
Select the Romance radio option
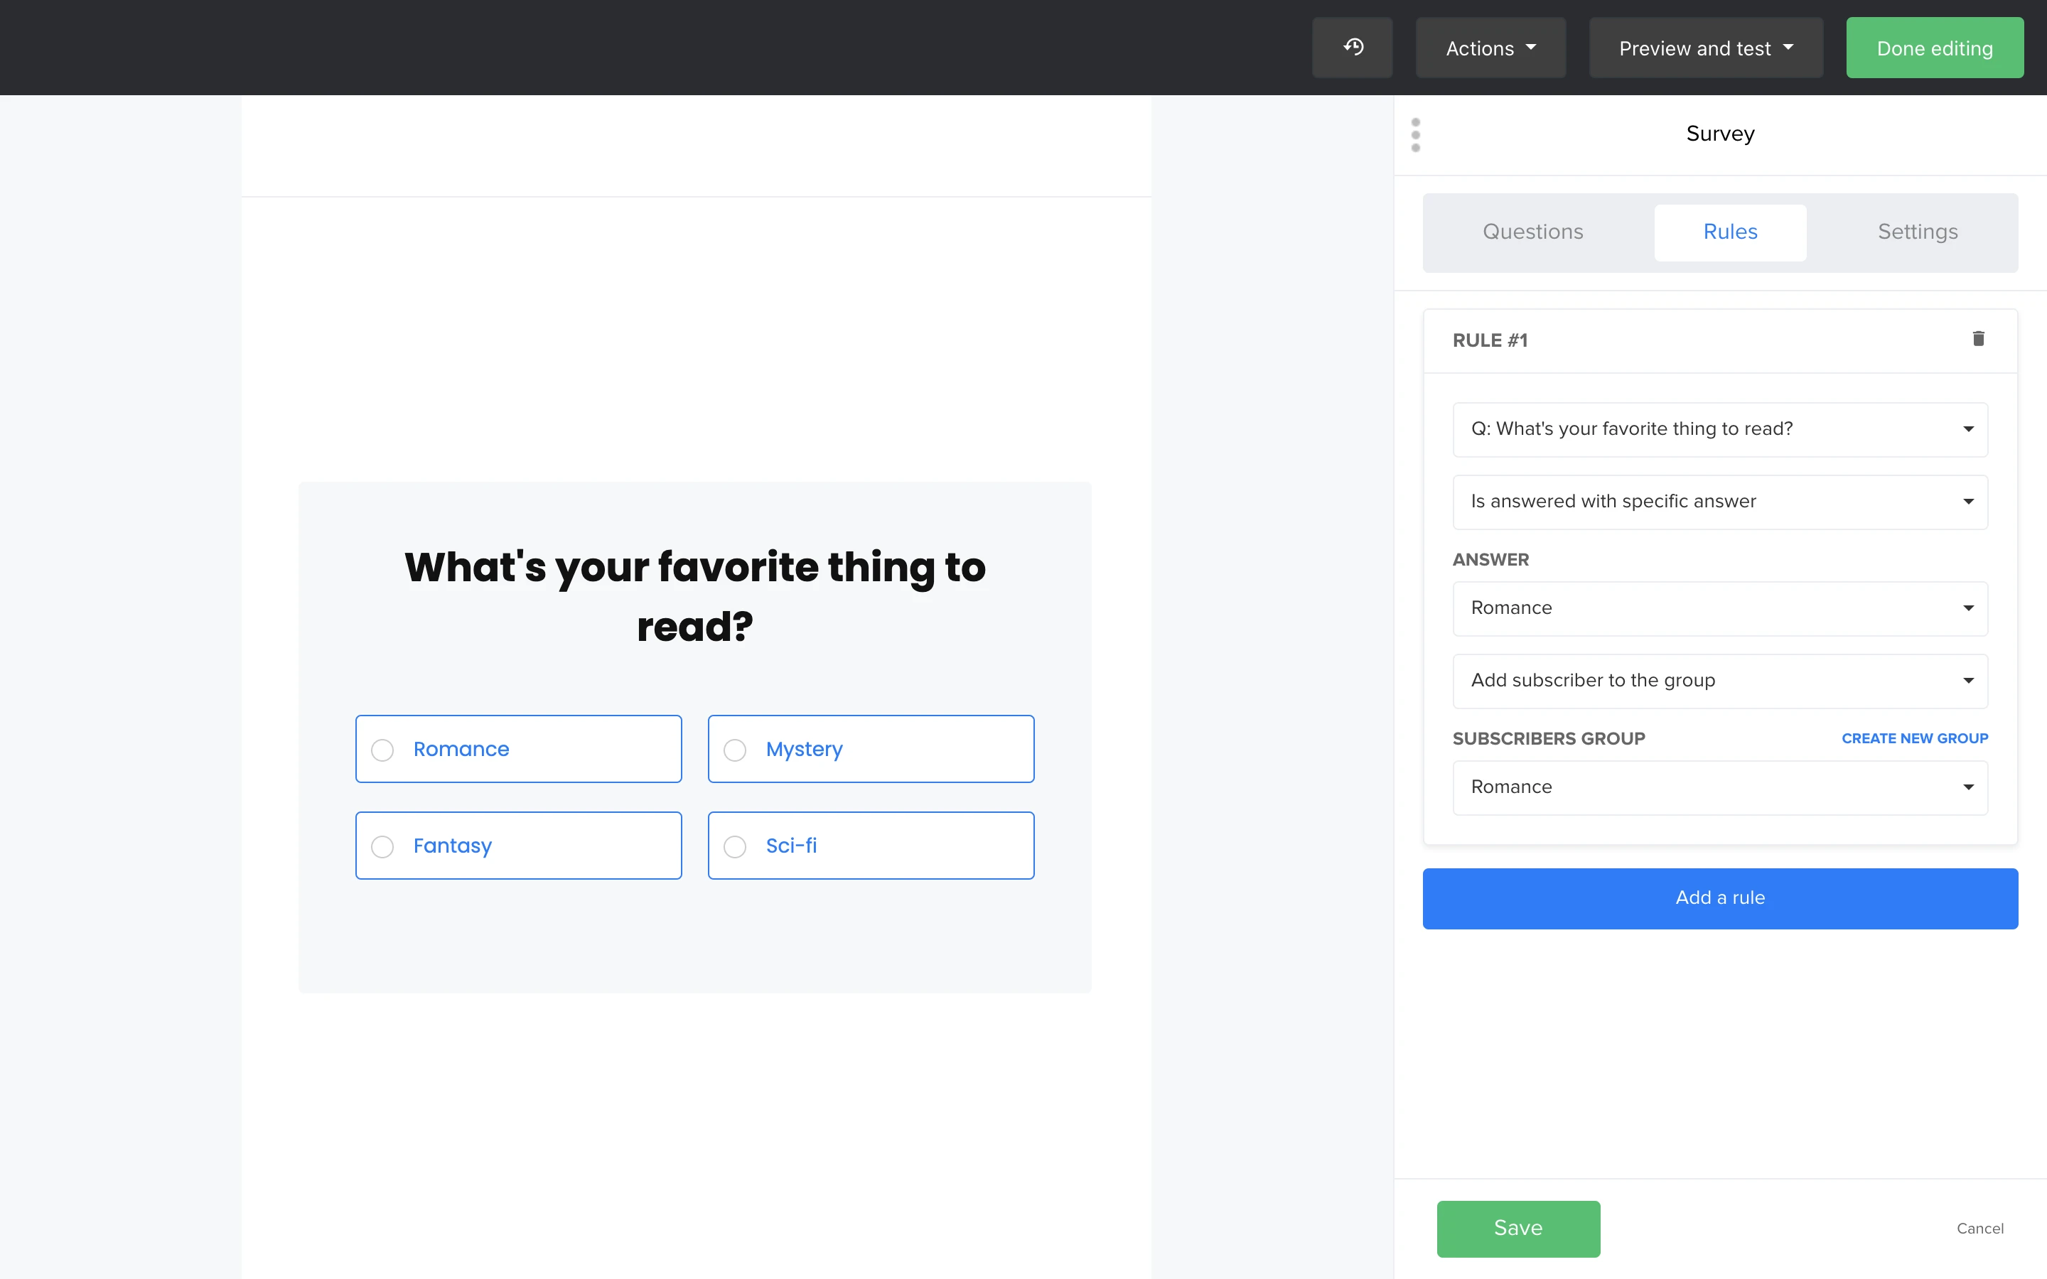click(383, 750)
